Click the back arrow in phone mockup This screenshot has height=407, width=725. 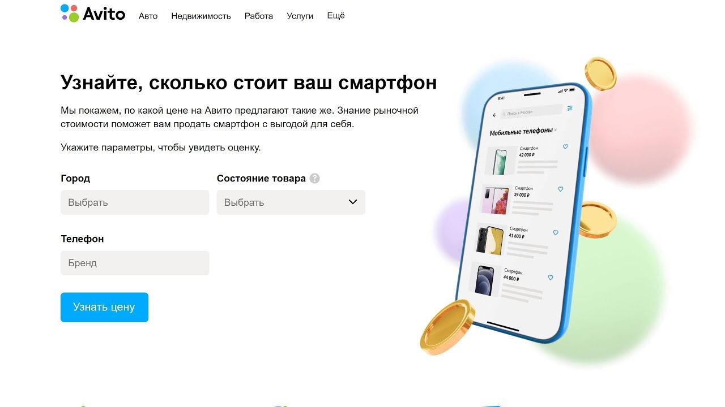point(494,115)
